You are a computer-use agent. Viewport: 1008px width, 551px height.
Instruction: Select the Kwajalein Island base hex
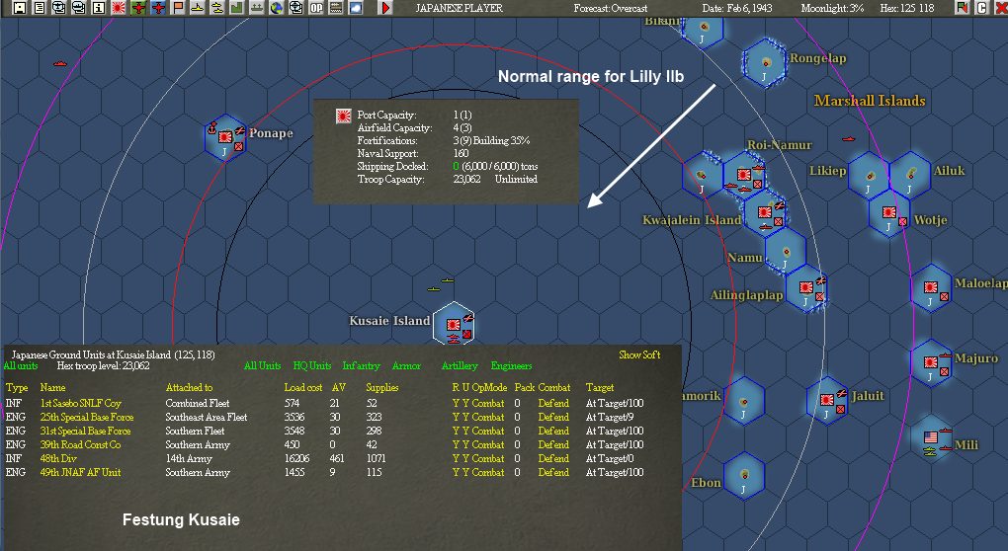(765, 213)
